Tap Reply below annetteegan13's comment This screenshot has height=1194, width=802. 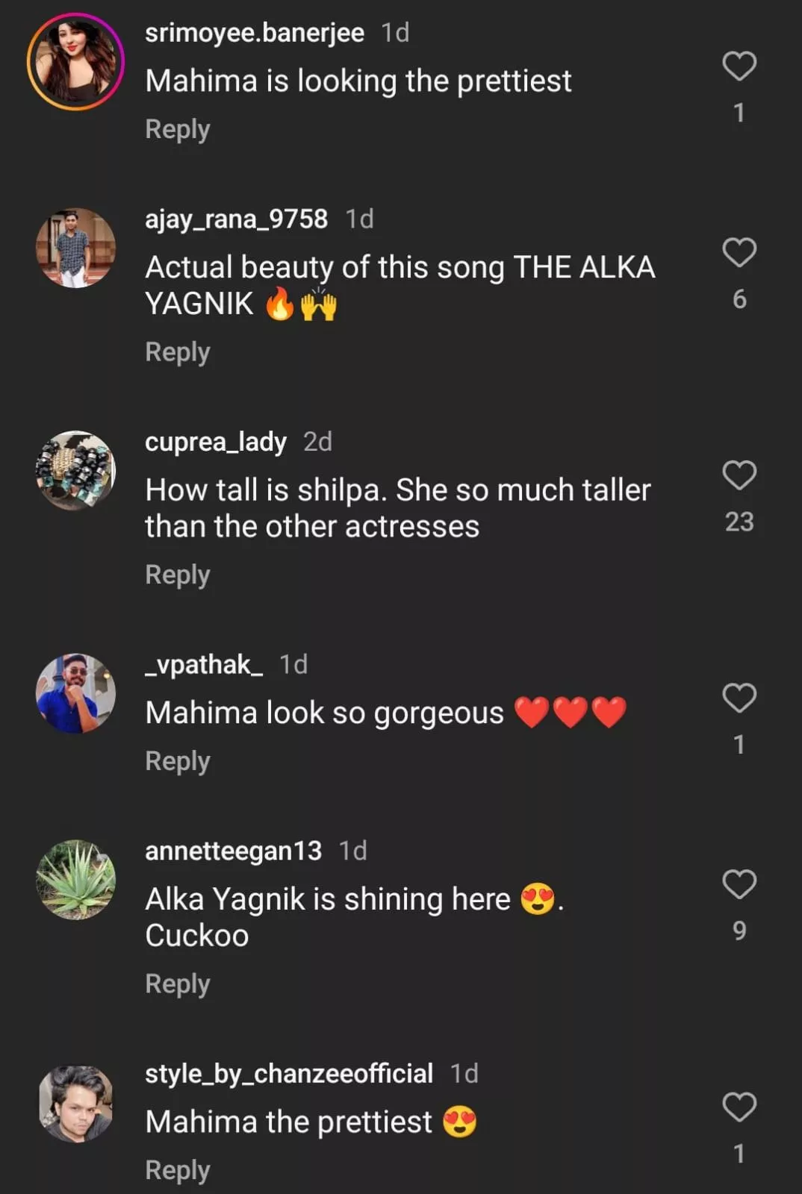click(178, 984)
